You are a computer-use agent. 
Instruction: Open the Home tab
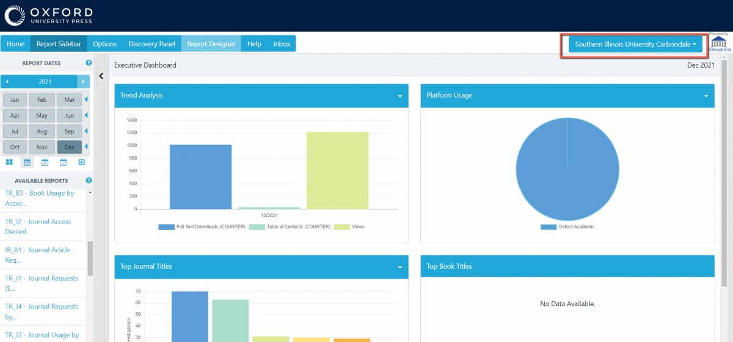[16, 44]
